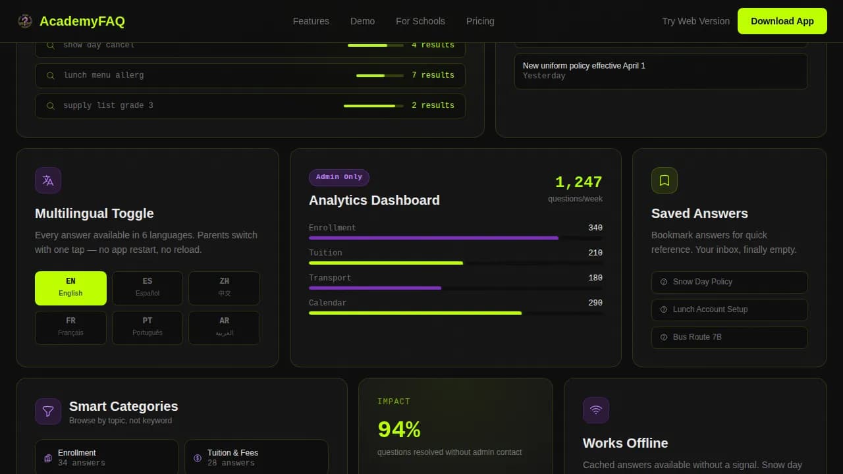Image resolution: width=843 pixels, height=474 pixels.
Task: Click the help icon next to Snow Day Policy
Action: (664, 282)
